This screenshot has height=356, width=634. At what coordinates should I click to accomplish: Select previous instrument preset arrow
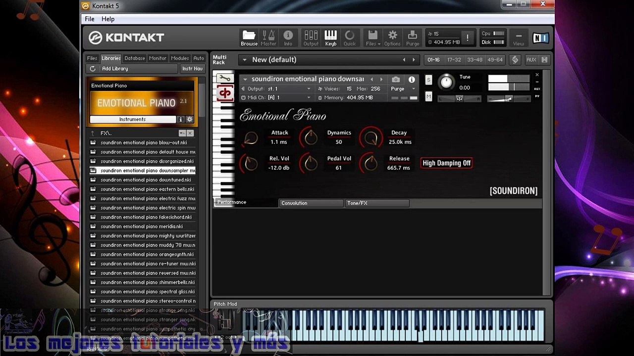pos(372,79)
